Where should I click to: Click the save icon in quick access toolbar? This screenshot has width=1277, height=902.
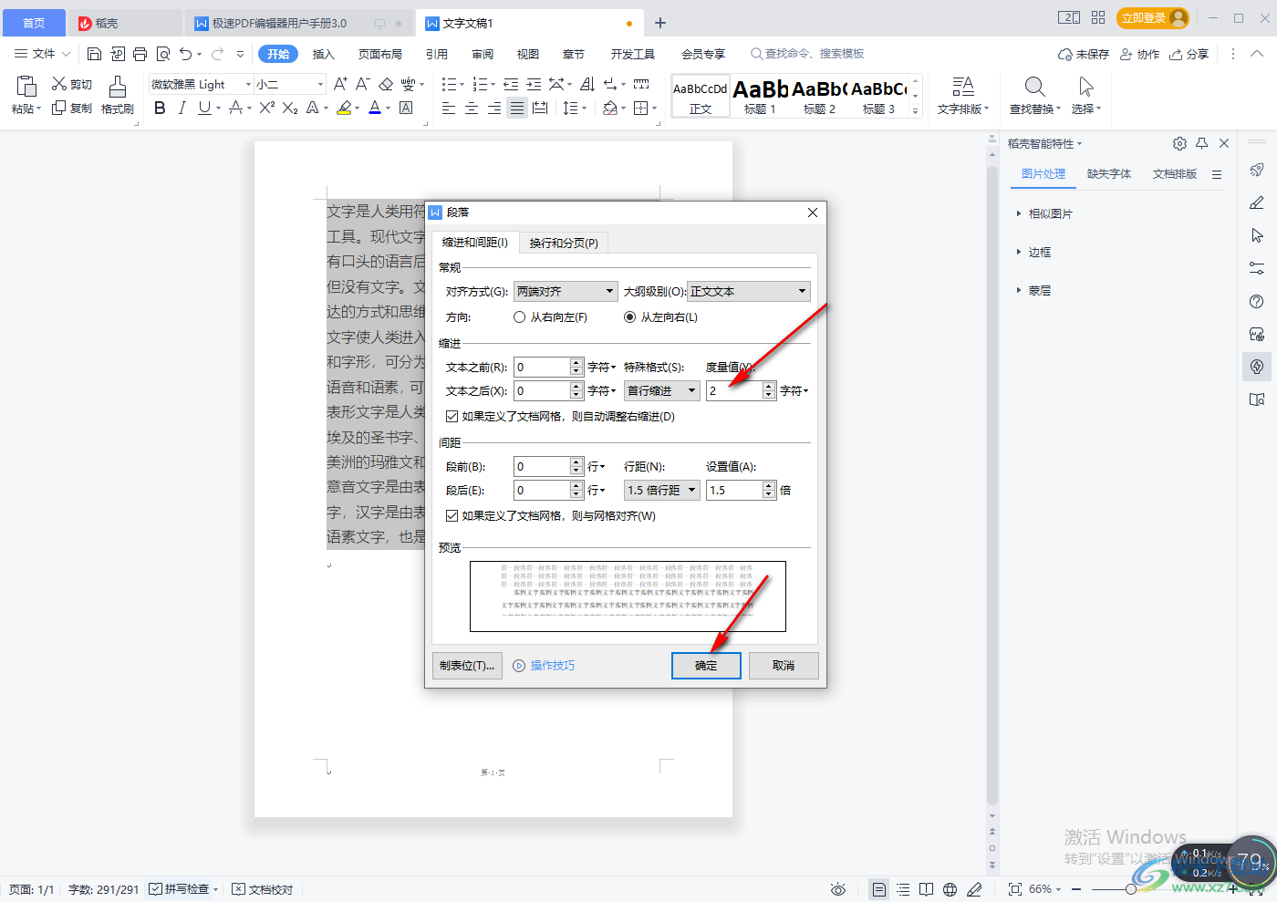point(94,54)
